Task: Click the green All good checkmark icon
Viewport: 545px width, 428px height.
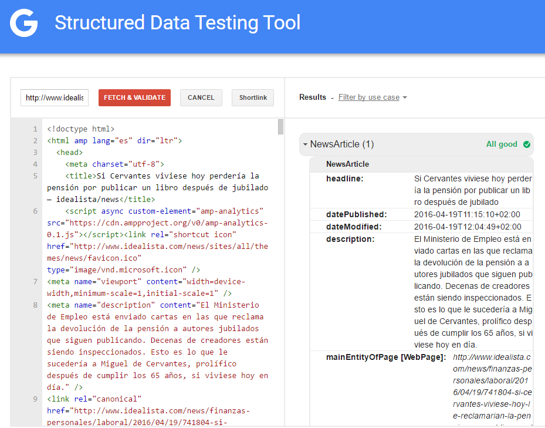Action: point(526,144)
